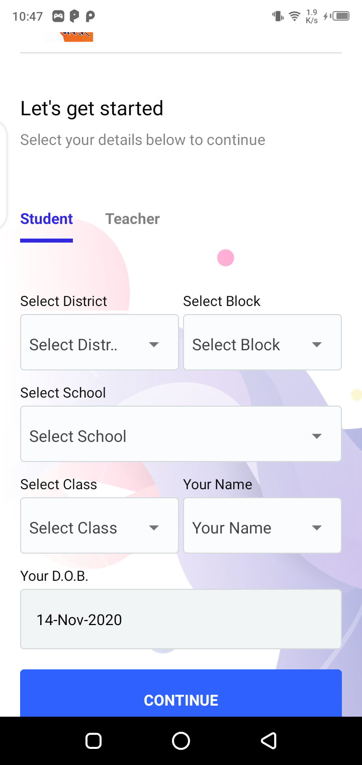This screenshot has height=765, width=362.
Task: Switch to the Teacher tab
Action: 132,219
